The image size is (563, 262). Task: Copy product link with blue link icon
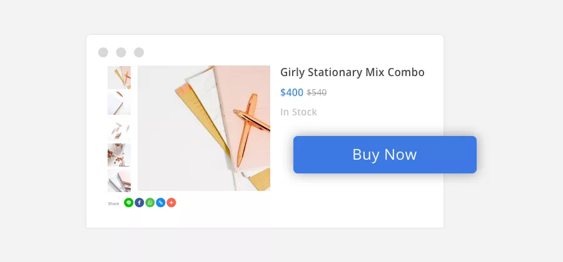(x=161, y=203)
